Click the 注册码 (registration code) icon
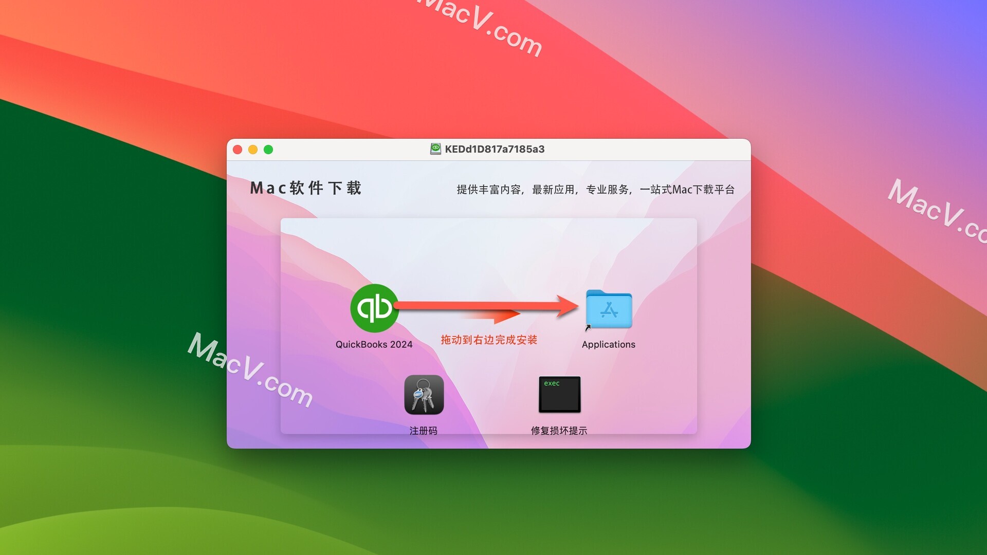The width and height of the screenshot is (987, 555). point(424,395)
